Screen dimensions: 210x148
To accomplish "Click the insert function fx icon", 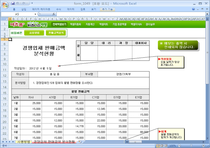I will pyautogui.click(x=54, y=14).
